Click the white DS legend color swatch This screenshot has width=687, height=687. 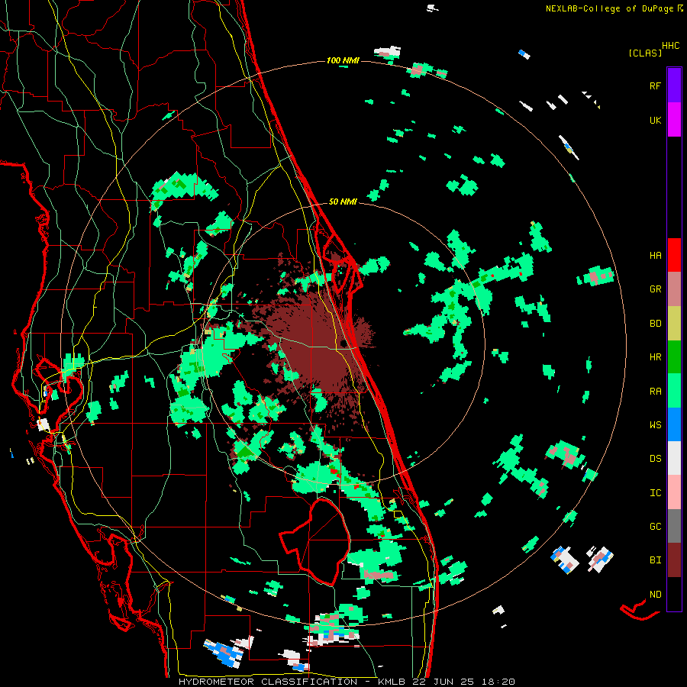click(674, 458)
